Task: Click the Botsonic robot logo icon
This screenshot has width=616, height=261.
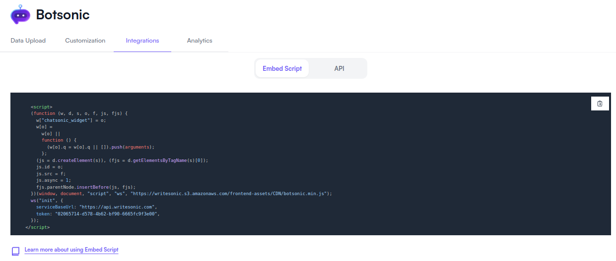Action: (20, 14)
